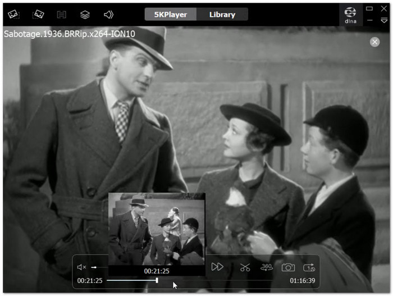The height and width of the screenshot is (296, 393).
Task: Open the audio track speaker icon
Action: click(108, 15)
